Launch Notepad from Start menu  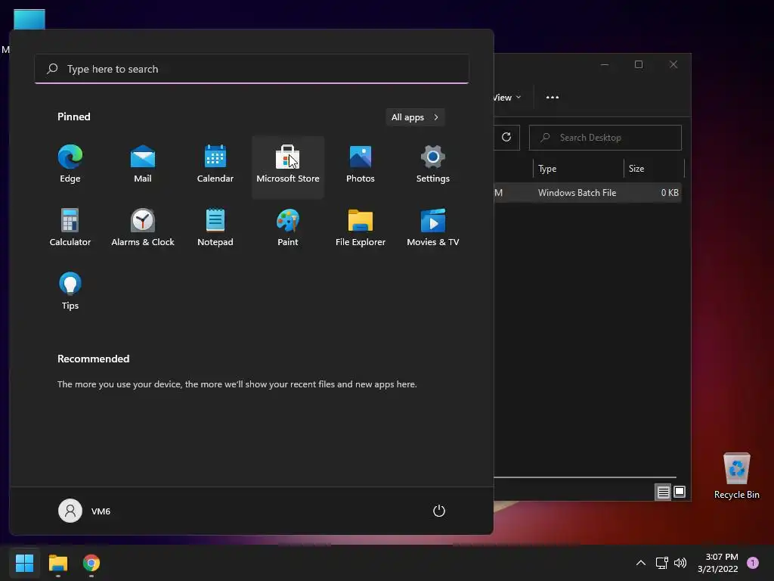(x=215, y=228)
